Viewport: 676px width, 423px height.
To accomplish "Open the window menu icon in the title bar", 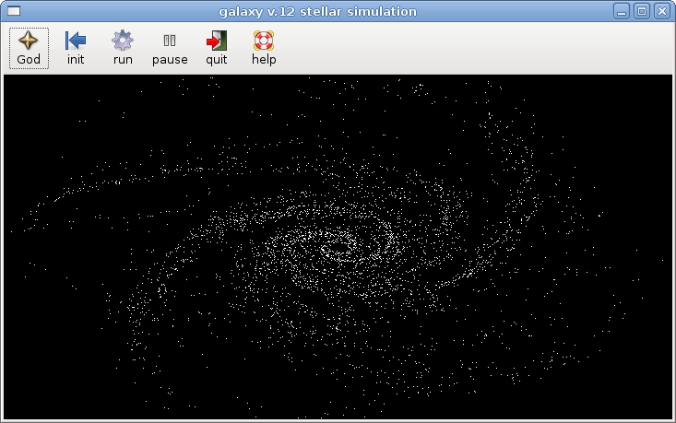I will 14,11.
